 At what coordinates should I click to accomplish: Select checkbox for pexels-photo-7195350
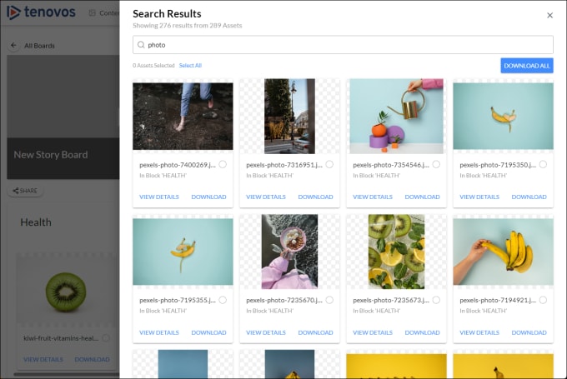543,164
